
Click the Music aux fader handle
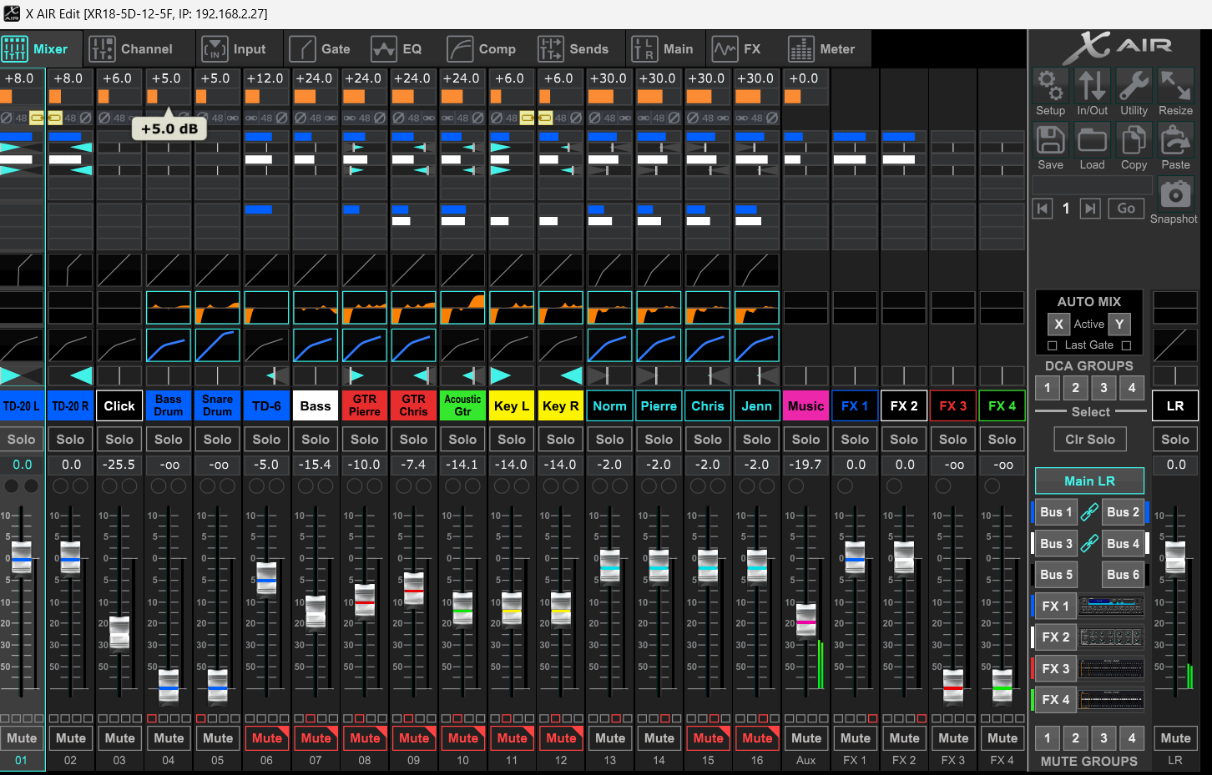click(805, 621)
